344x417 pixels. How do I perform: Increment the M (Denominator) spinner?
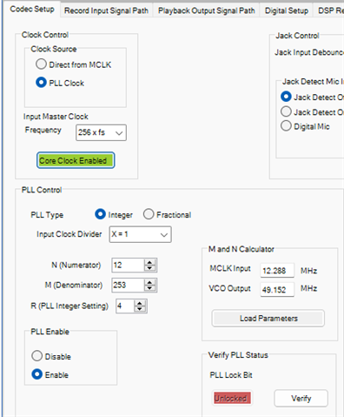149,282
